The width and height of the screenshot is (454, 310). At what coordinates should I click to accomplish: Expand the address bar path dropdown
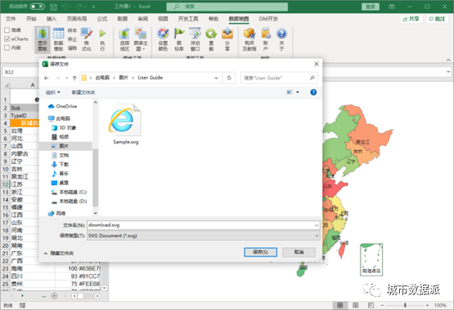[x=216, y=78]
